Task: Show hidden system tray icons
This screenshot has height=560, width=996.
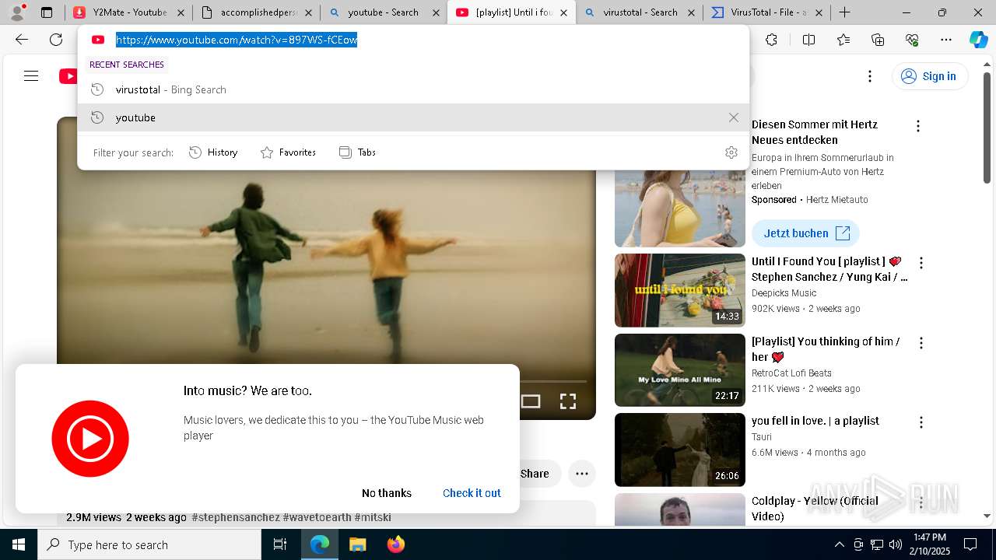Action: point(839,544)
